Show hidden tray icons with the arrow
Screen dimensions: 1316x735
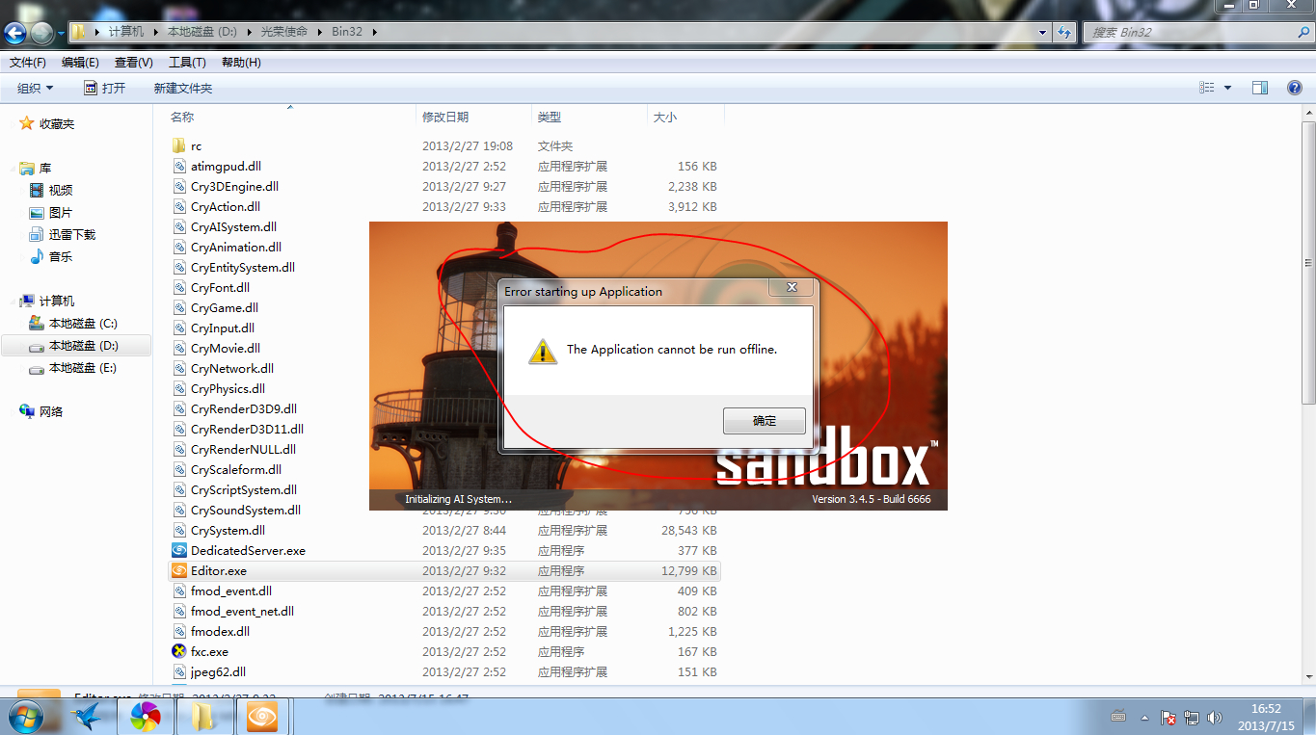[x=1144, y=718]
